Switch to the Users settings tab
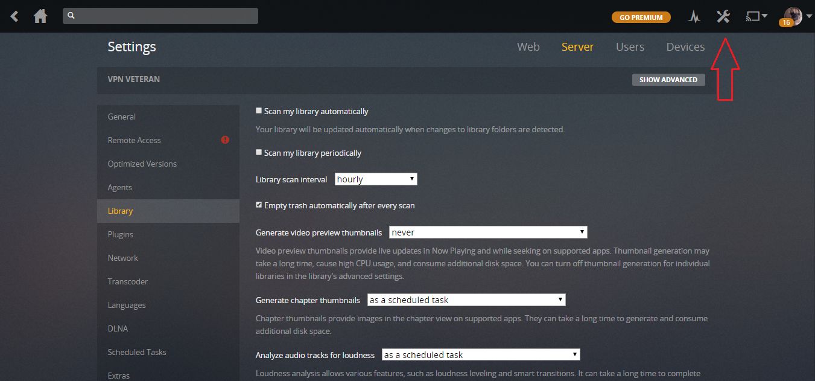Screen dimensions: 815x381 pos(630,46)
